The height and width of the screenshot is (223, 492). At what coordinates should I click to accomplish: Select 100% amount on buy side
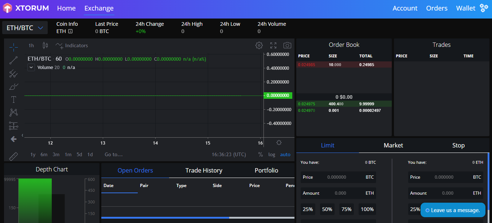click(367, 209)
